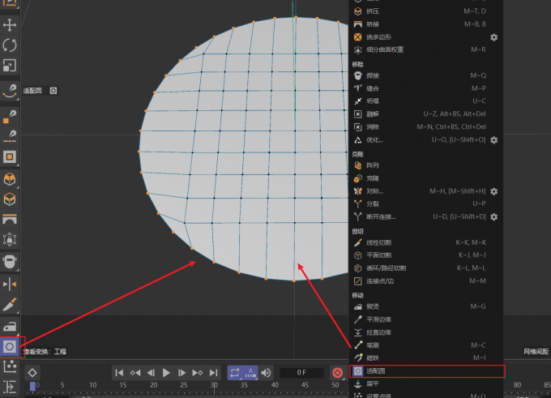Select the edge pen tool with dashed line

(10, 136)
